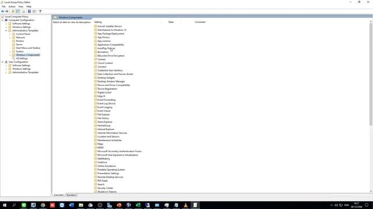Select the Cloud Content folder
The height and width of the screenshot is (209, 373).
(105, 63)
